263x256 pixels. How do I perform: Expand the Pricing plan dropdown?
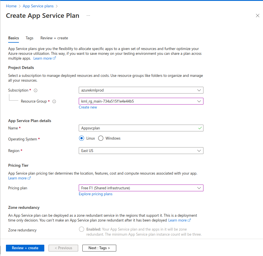[141, 188]
